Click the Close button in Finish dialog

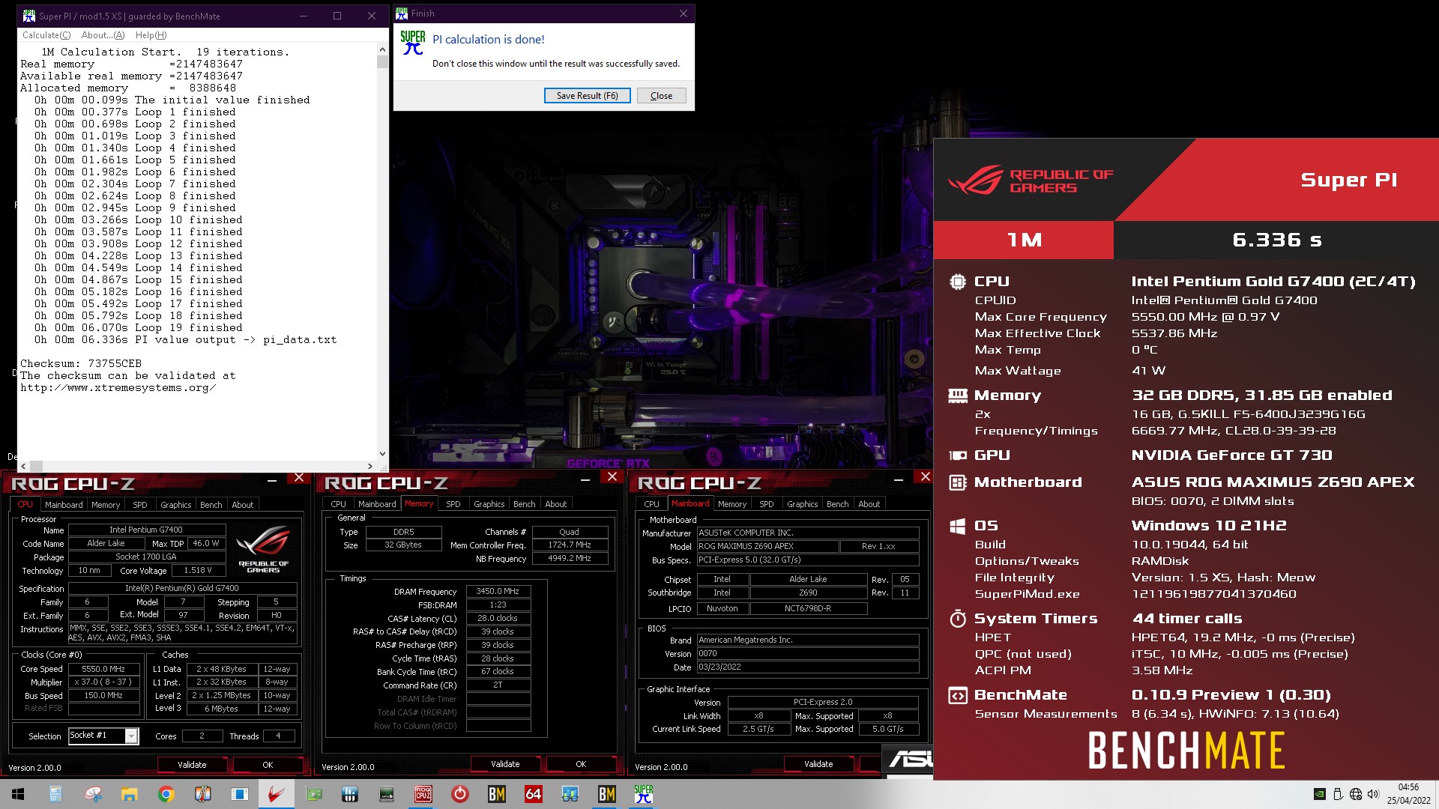661,96
